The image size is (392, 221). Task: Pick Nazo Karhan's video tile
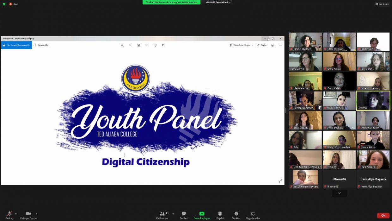[305, 81]
